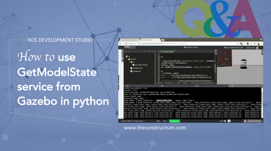The width and height of the screenshot is (271, 151).
Task: Open CMakeLists.txt file
Action: [136, 68]
